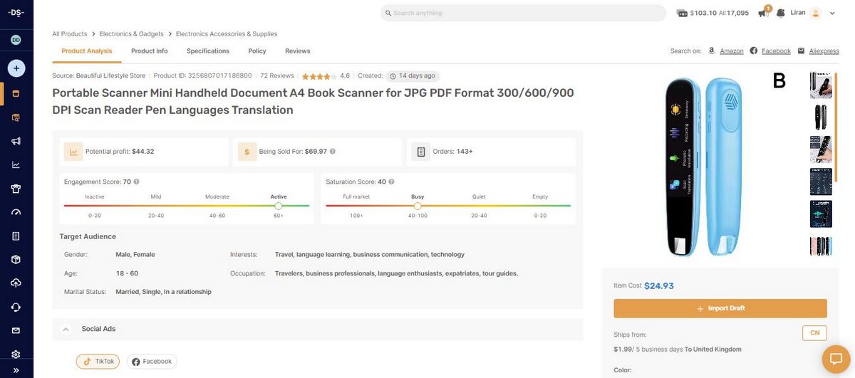Screen dimensions: 855x378
Task: Open the line chart analytics sidebar icon
Action: tap(16, 164)
